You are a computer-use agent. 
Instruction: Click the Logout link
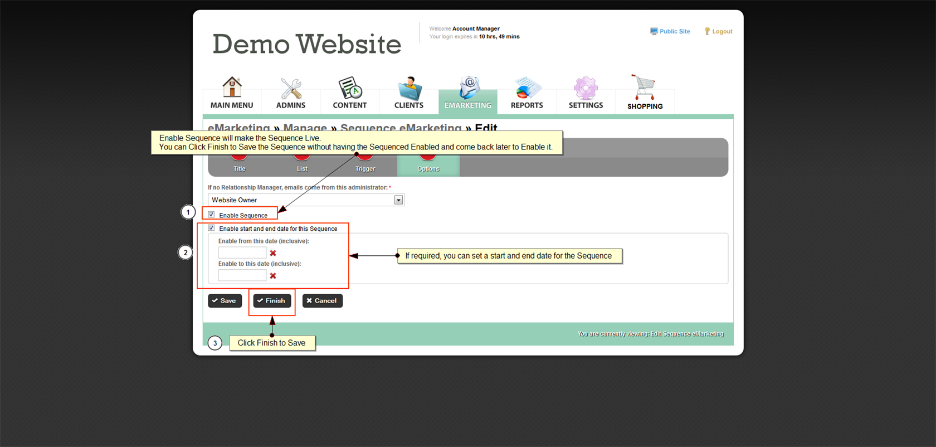pyautogui.click(x=721, y=32)
